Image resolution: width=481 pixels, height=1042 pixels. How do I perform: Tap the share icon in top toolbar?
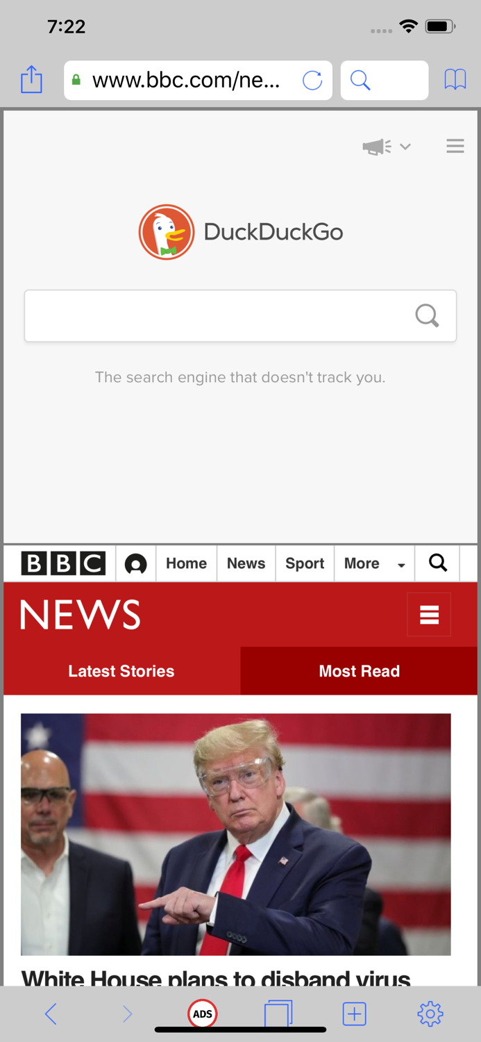tap(31, 79)
